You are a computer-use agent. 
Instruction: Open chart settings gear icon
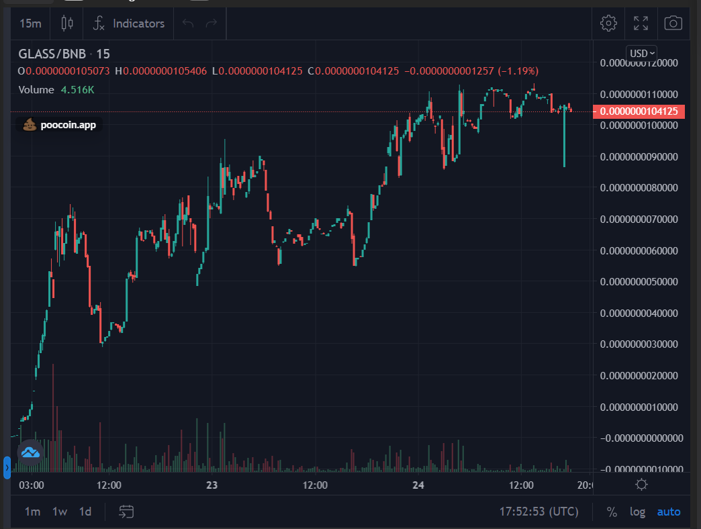[608, 23]
